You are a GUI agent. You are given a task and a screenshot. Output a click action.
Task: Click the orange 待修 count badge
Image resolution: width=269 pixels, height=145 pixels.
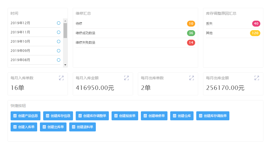tap(191, 24)
